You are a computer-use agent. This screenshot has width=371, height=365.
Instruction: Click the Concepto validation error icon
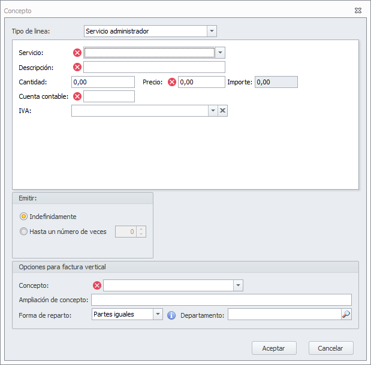click(x=97, y=285)
